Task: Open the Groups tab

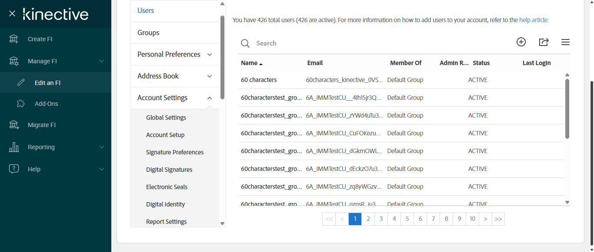Action: pyautogui.click(x=148, y=33)
